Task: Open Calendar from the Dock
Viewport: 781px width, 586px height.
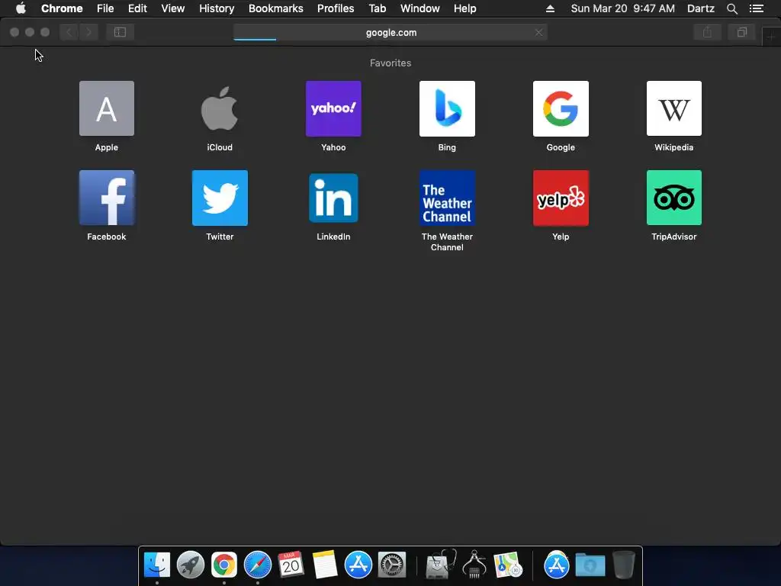Action: (x=291, y=565)
